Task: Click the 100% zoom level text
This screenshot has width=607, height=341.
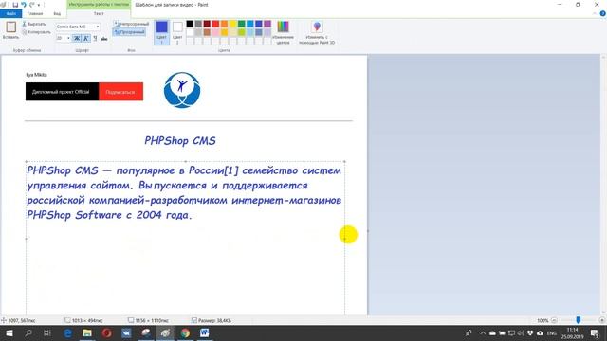Action: tap(543, 320)
